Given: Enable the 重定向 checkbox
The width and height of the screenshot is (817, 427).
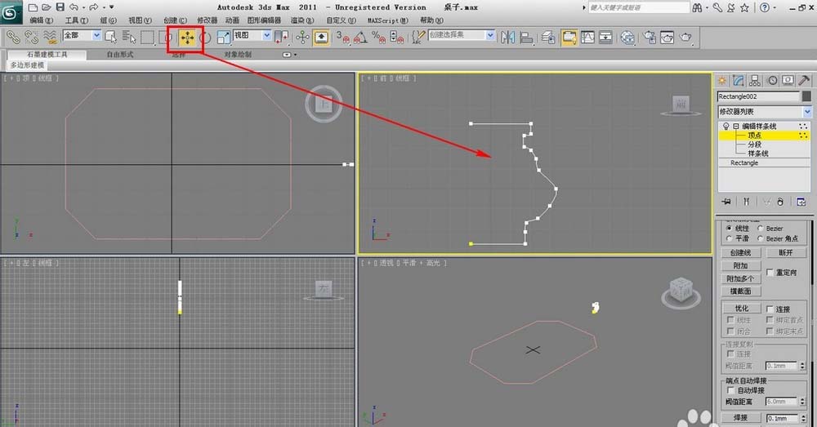Looking at the screenshot, I should point(770,273).
